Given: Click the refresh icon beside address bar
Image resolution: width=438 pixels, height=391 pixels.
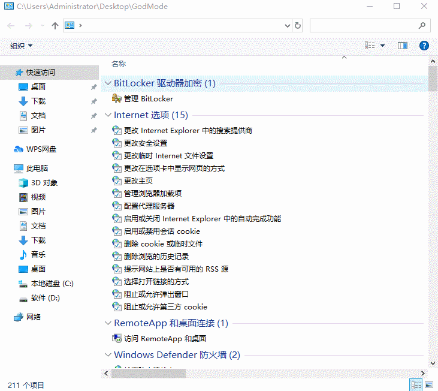Looking at the screenshot, I should pos(298,26).
